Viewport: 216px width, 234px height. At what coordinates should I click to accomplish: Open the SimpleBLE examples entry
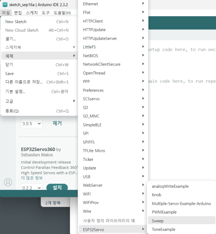click(113, 125)
